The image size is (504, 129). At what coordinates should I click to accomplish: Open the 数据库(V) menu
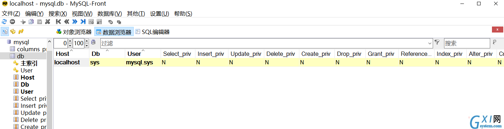(110, 13)
